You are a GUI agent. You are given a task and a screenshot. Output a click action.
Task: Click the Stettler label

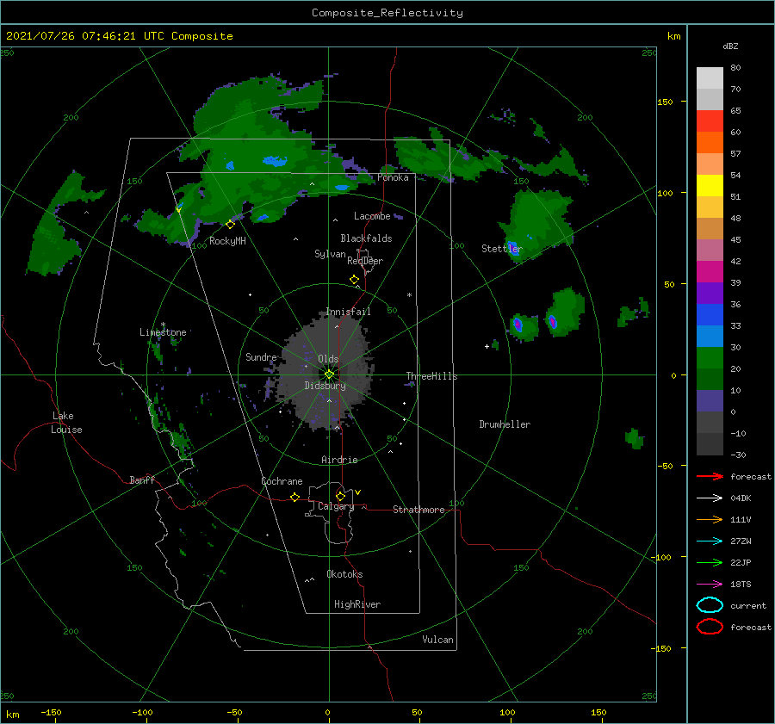(502, 249)
